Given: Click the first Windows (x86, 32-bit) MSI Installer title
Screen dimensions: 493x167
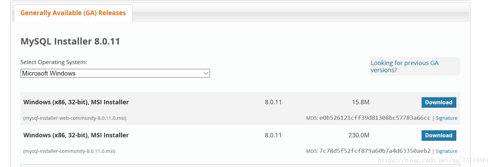Looking at the screenshot, I should tap(76, 102).
